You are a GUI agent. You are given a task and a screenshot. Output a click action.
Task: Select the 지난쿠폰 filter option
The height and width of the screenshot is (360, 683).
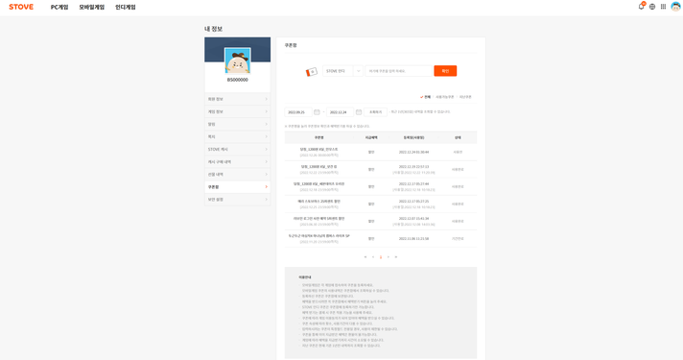click(465, 97)
